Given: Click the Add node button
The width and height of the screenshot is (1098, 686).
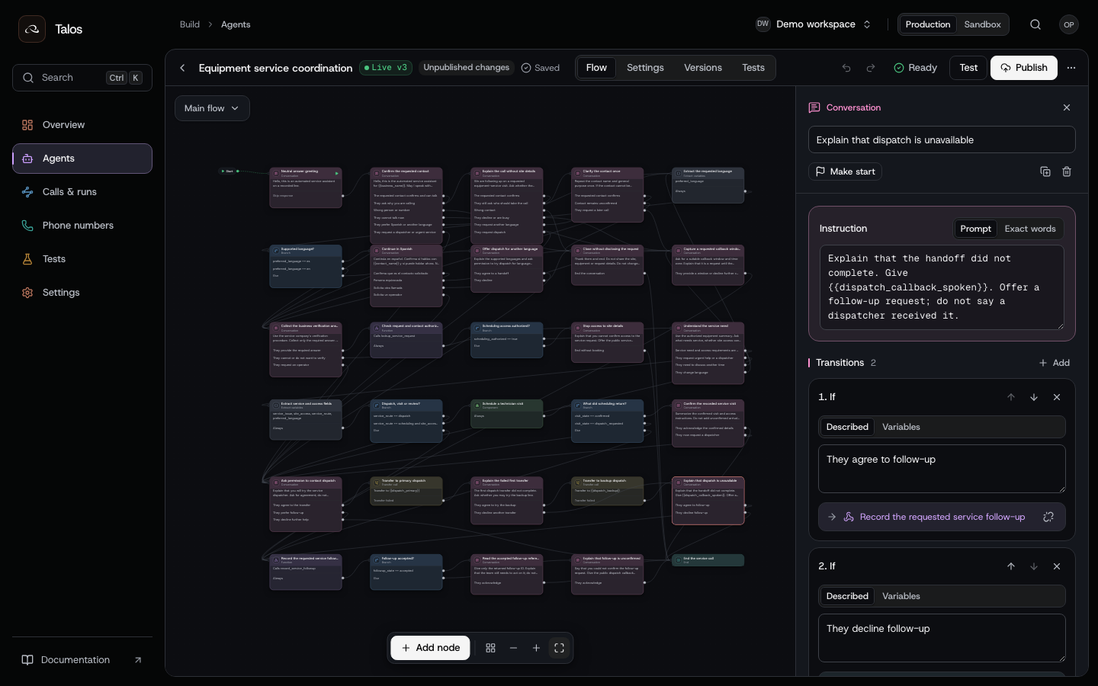Looking at the screenshot, I should [x=431, y=648].
